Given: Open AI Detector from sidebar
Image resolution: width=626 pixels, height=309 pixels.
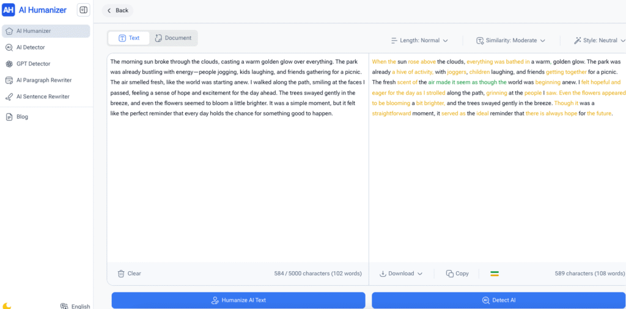Looking at the screenshot, I should pos(30,47).
